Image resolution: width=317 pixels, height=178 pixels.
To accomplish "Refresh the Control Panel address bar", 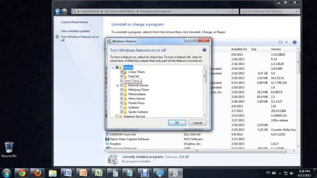I will click(235, 11).
